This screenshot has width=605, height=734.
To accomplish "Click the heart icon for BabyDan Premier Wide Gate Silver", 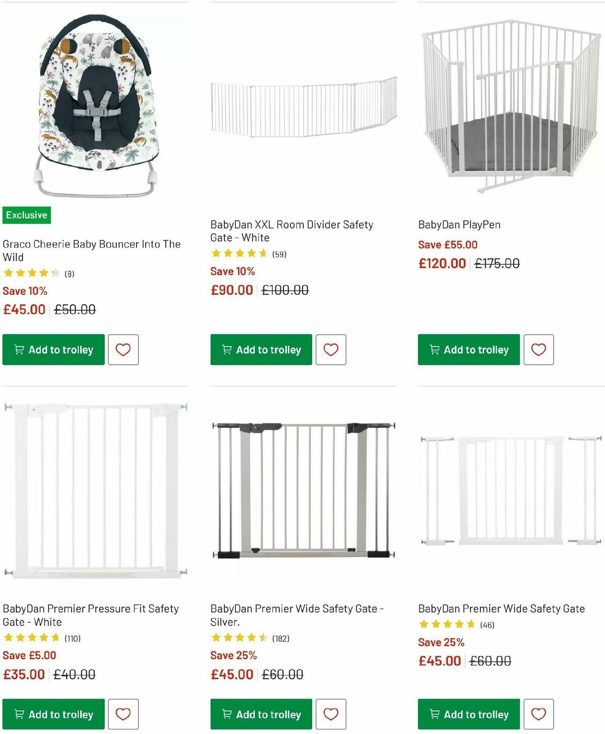I will tap(331, 714).
